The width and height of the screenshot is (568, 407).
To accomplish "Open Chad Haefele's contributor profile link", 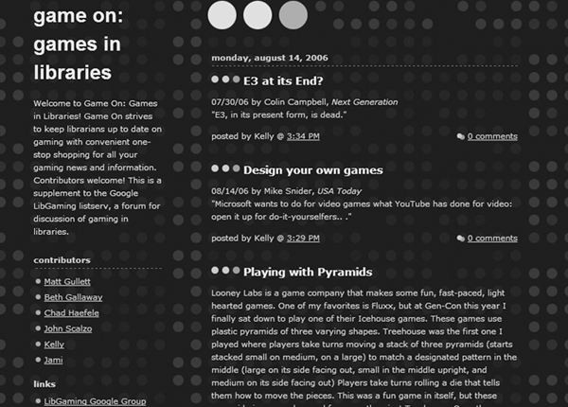I will pos(72,313).
